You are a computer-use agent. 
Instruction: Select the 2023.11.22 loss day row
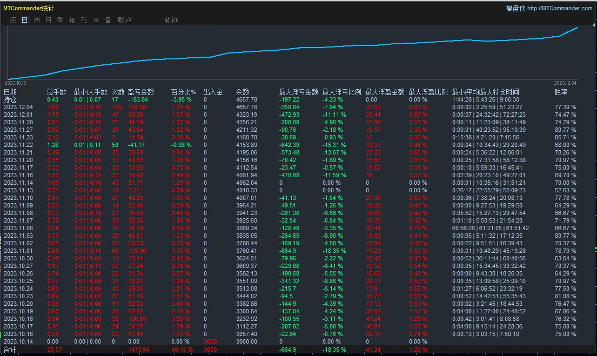[18, 145]
